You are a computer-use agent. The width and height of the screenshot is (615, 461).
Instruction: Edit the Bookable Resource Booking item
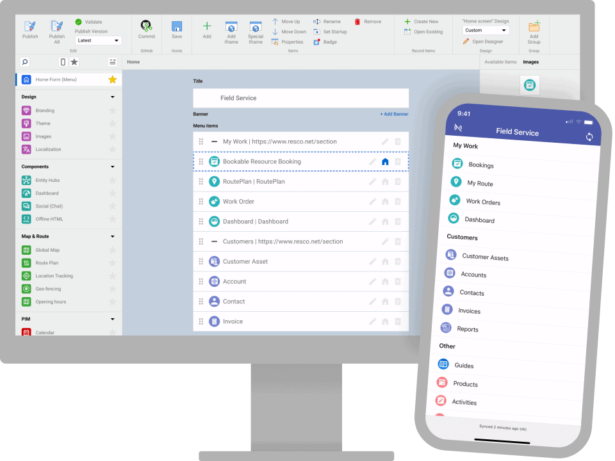coord(373,161)
